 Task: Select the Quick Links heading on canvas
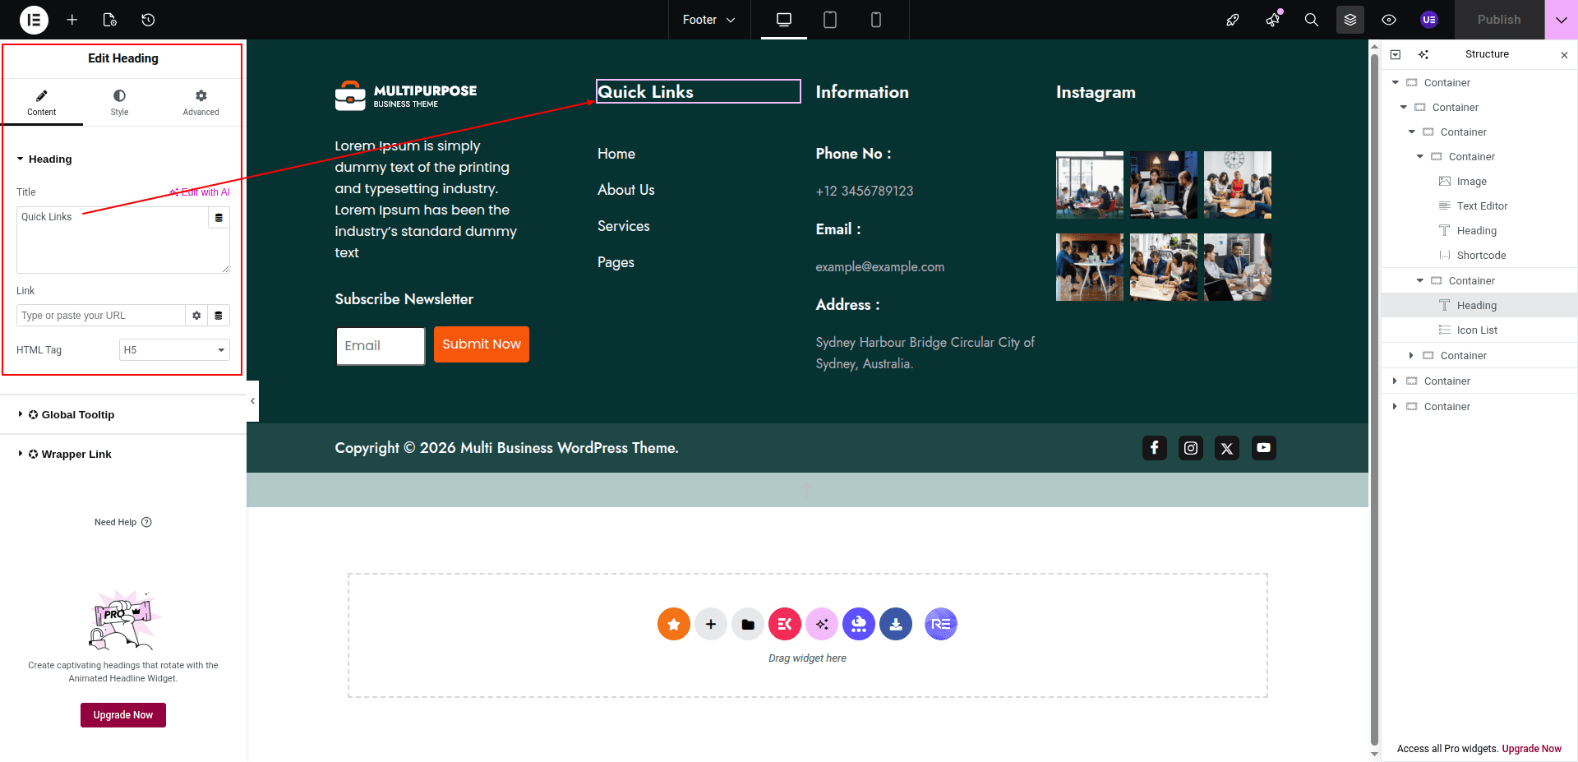(x=698, y=91)
